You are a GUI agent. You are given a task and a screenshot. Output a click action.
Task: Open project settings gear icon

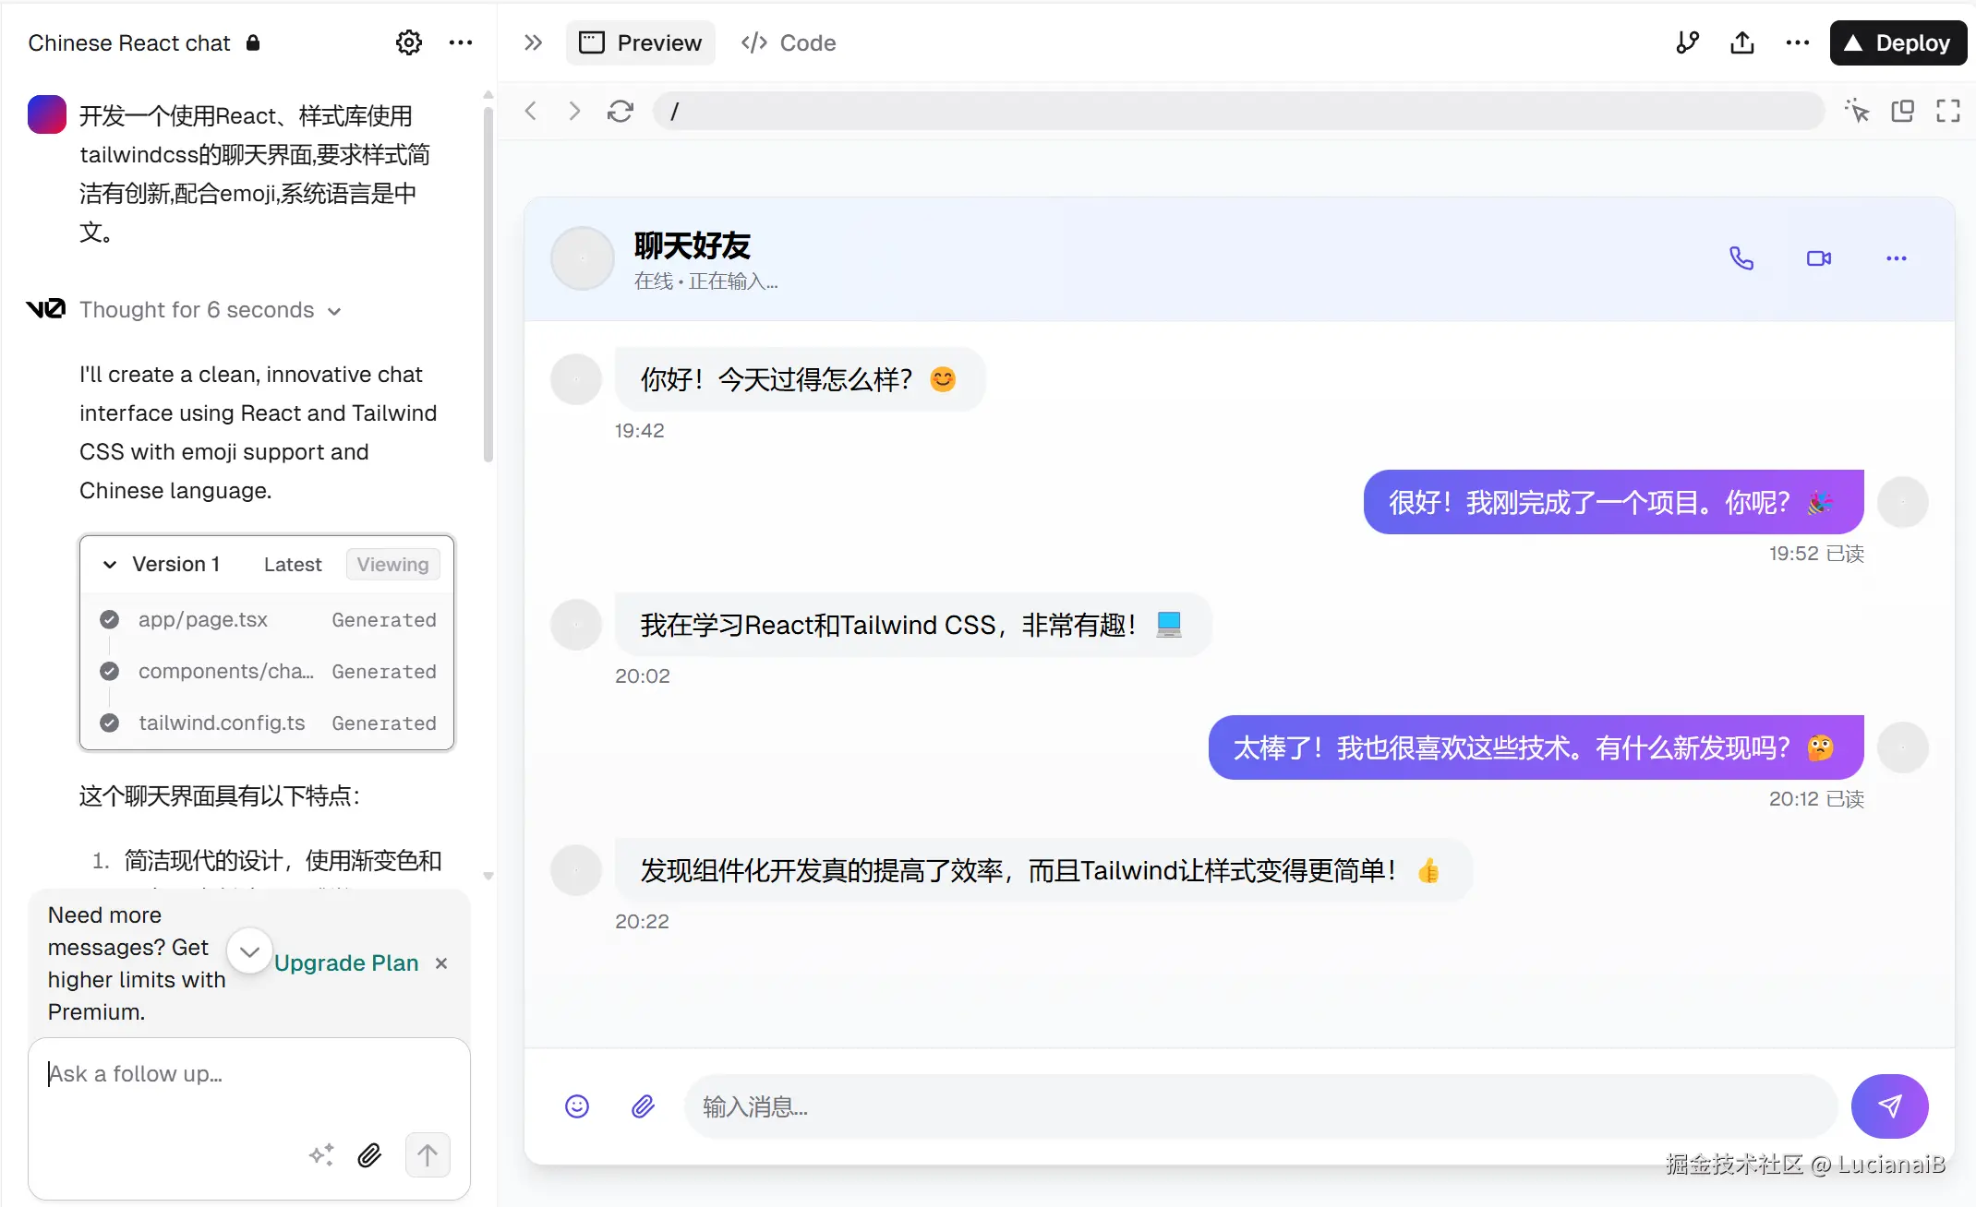pyautogui.click(x=408, y=42)
